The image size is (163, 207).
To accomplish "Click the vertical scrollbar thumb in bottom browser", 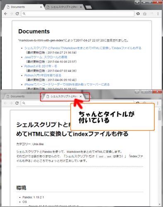I will [160, 116].
